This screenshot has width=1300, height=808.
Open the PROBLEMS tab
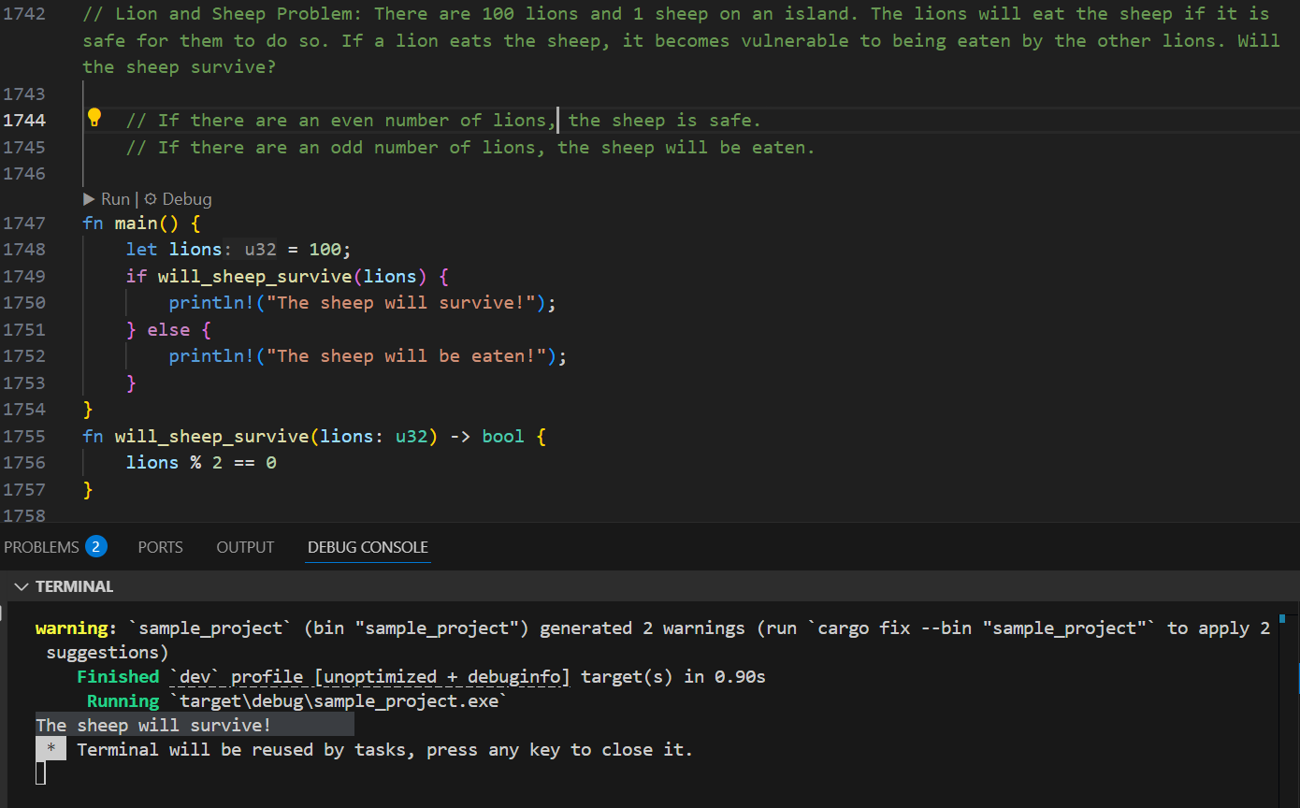[42, 547]
